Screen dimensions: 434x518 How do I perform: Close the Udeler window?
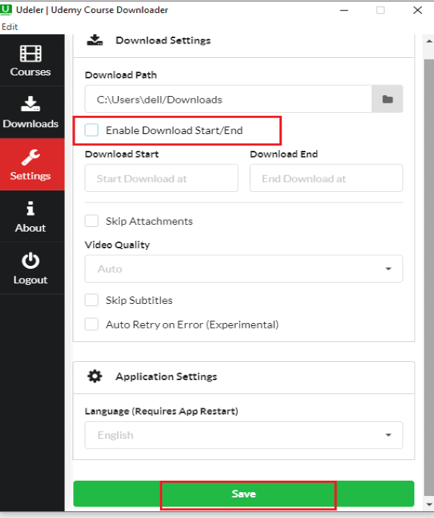417,10
